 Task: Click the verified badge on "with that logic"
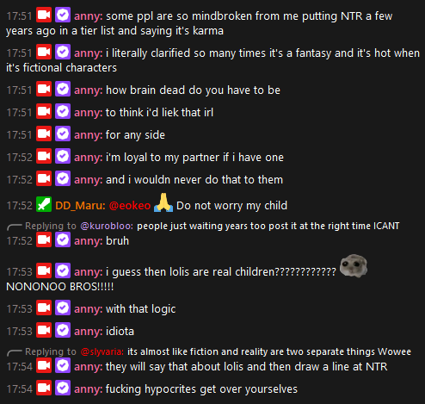pos(63,308)
